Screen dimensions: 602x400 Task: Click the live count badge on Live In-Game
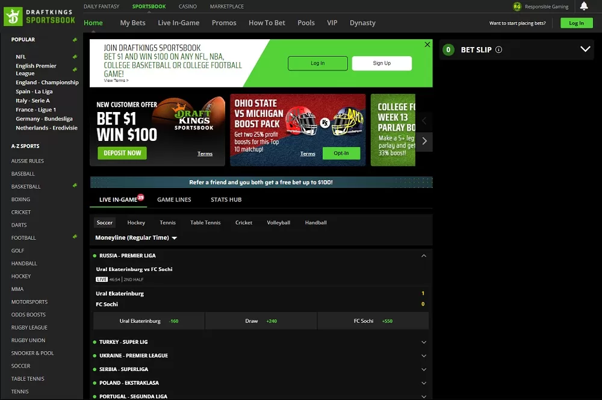(140, 197)
